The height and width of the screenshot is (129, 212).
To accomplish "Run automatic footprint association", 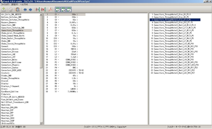I will click(x=37, y=10).
